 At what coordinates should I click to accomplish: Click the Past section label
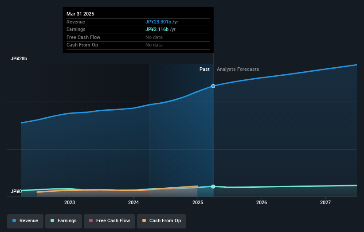(x=204, y=70)
